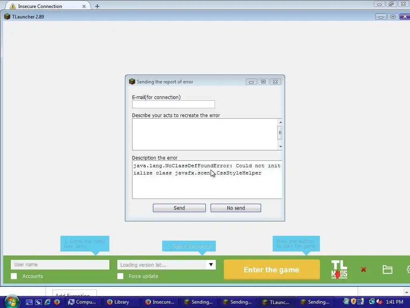Switch to the TLaunc... taskbar button
The height and width of the screenshot is (308, 410).
[276, 302]
